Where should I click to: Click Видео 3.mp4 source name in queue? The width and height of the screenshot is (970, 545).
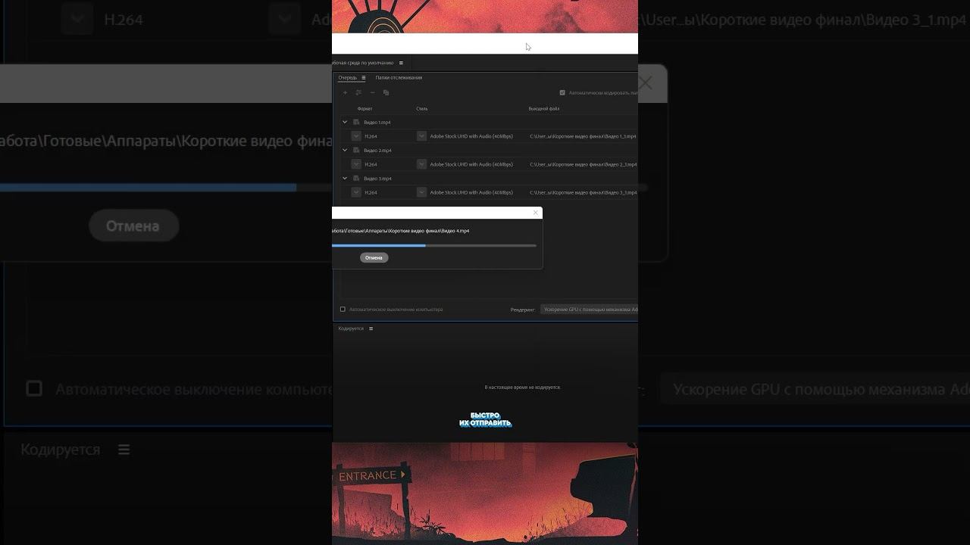point(377,178)
